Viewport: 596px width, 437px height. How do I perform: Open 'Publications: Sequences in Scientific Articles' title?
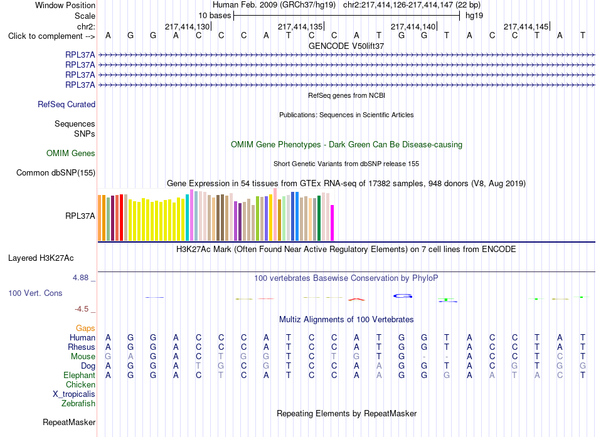coord(346,115)
